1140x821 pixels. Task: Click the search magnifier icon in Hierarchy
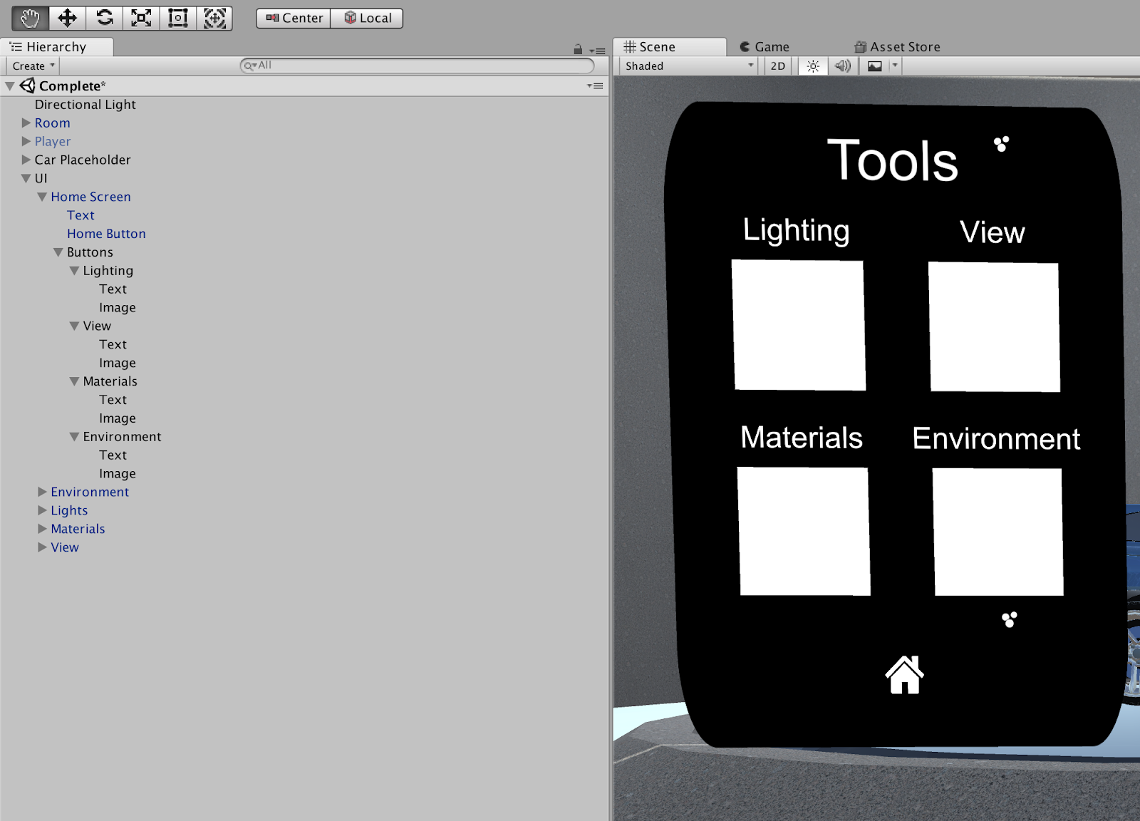[249, 66]
